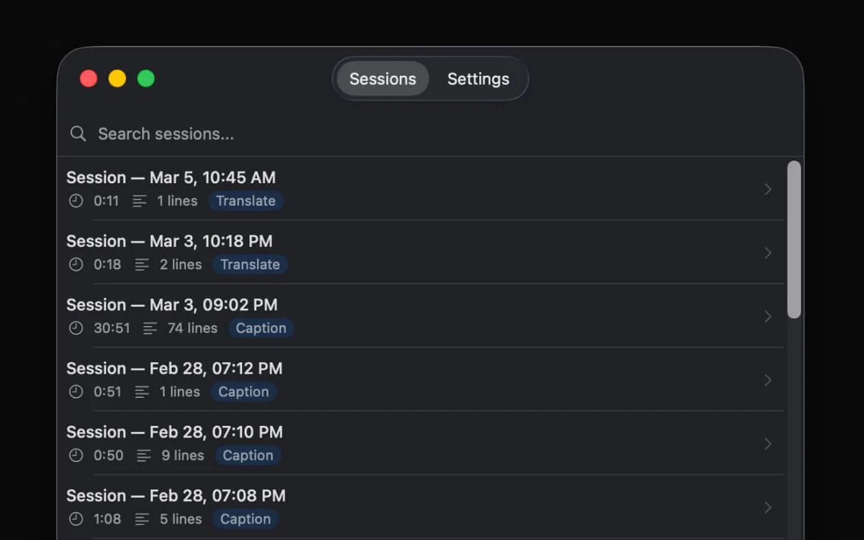Click the lines icon next to 1 lines
864x540 pixels.
(140, 201)
